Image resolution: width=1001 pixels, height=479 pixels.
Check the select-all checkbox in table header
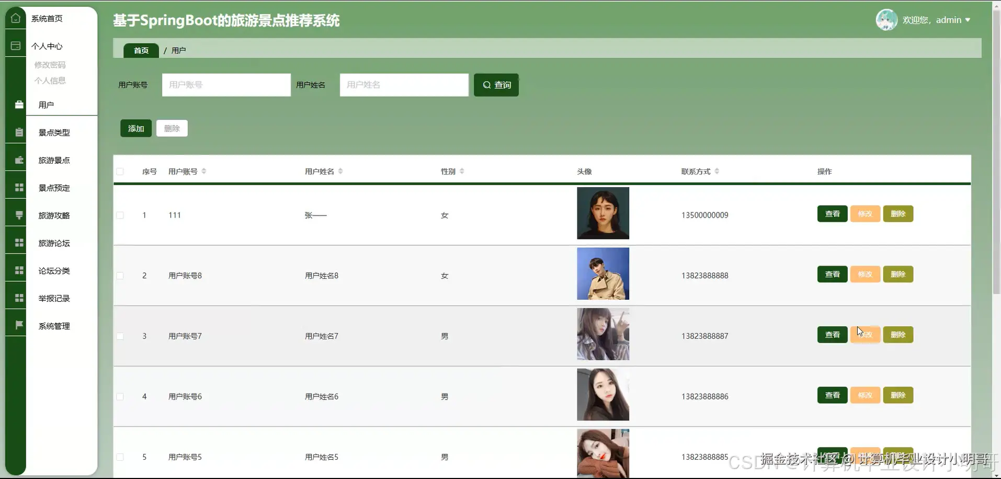tap(120, 172)
